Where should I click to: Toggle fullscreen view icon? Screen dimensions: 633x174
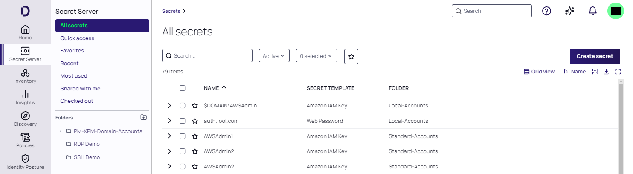pyautogui.click(x=618, y=72)
